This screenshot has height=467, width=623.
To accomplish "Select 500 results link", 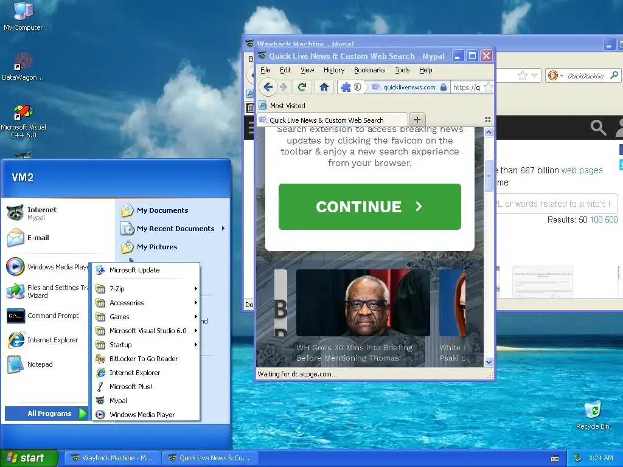I will (611, 220).
